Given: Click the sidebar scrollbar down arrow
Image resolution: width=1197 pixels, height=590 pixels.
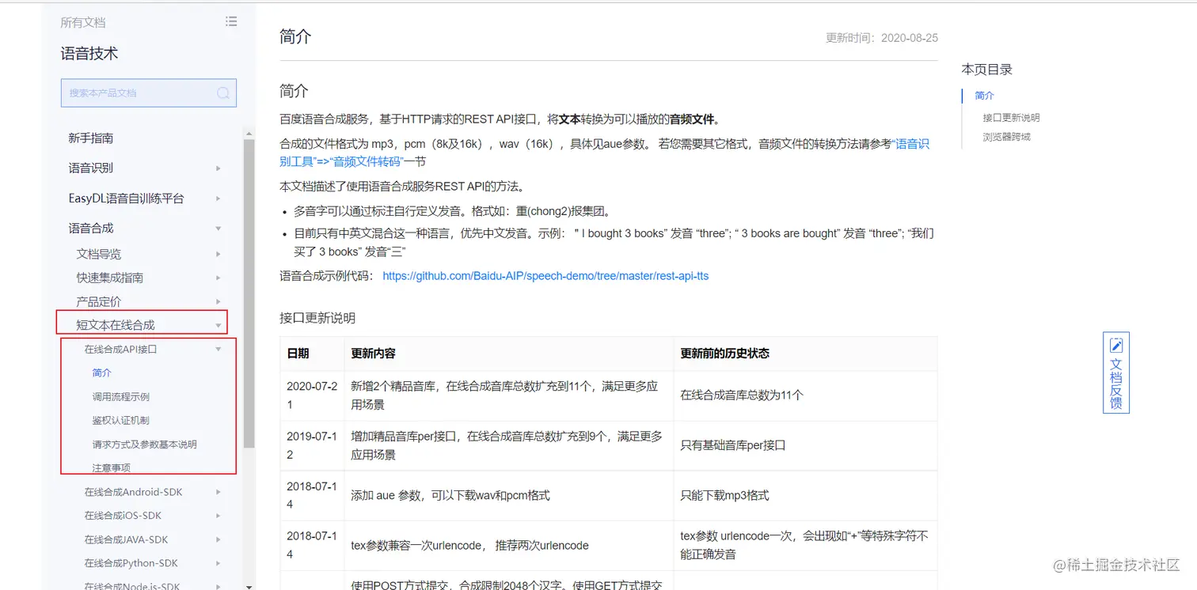Looking at the screenshot, I should pyautogui.click(x=249, y=586).
